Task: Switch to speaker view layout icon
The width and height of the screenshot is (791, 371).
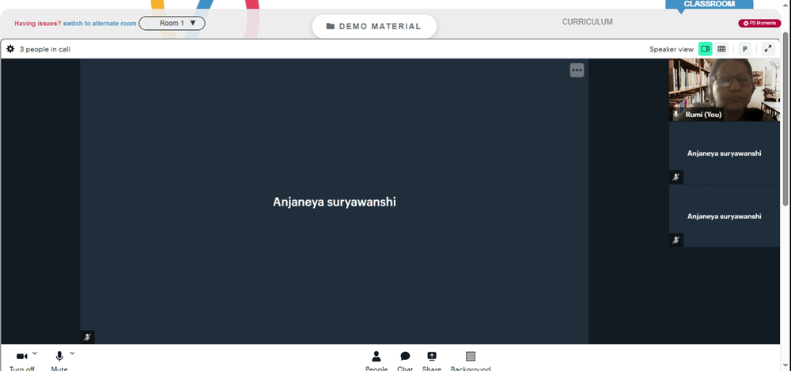Action: pos(706,49)
